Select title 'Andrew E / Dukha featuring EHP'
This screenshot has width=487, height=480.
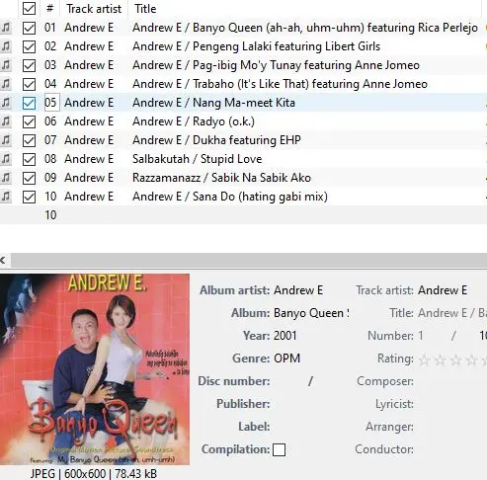click(x=216, y=140)
